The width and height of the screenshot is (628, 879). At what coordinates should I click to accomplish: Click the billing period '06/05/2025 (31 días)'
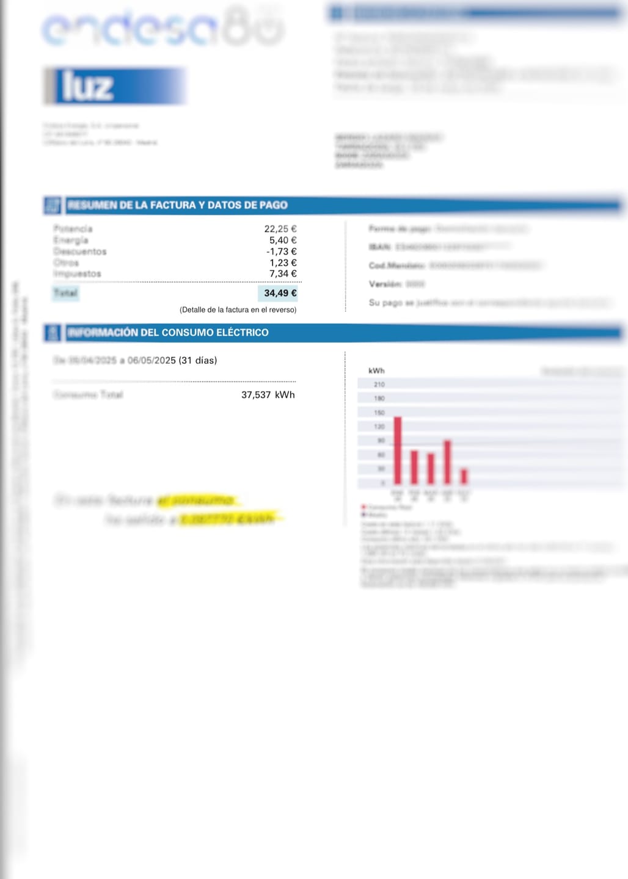coord(172,361)
